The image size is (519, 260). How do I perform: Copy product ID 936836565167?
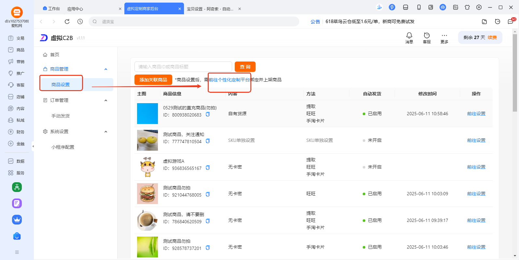click(x=208, y=168)
